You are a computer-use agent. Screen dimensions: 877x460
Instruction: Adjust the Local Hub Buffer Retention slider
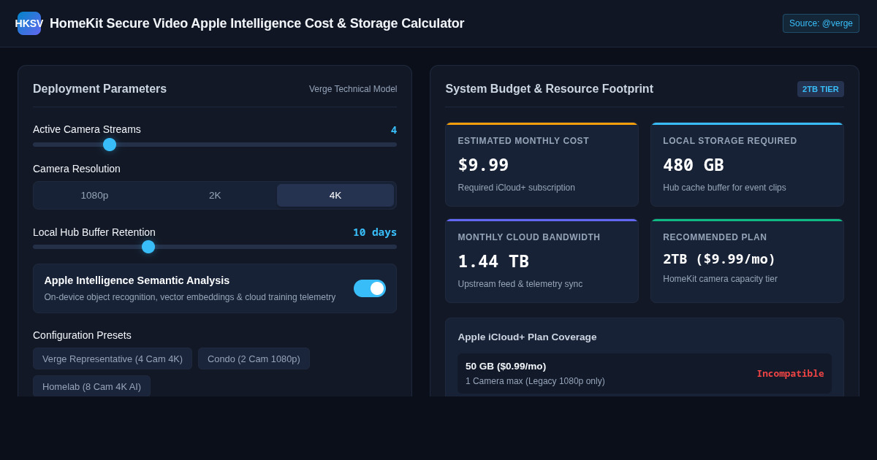click(215, 247)
